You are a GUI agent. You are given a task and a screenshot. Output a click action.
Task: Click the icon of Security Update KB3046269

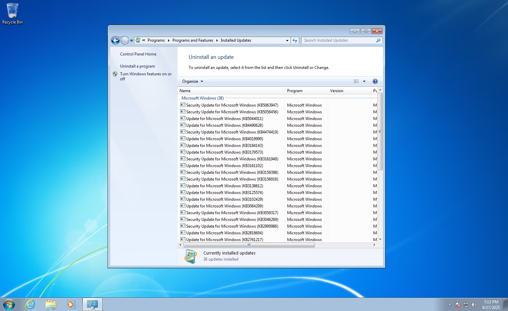(x=183, y=219)
